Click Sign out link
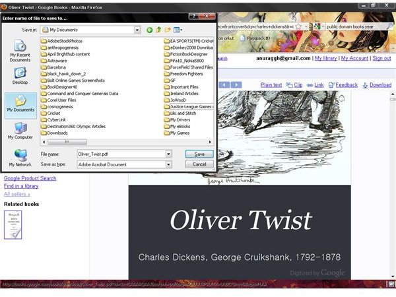The height and width of the screenshot is (297, 396). click(382, 58)
